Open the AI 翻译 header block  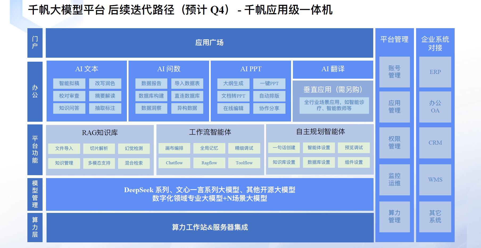[x=333, y=69]
